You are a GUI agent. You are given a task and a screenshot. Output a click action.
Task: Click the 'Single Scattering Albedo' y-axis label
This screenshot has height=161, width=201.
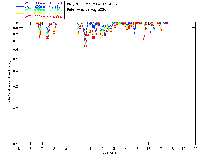click(x=9, y=83)
